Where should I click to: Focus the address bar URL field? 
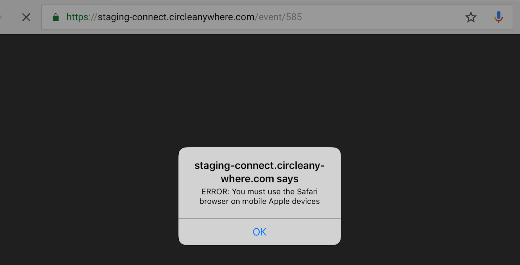[x=277, y=17]
